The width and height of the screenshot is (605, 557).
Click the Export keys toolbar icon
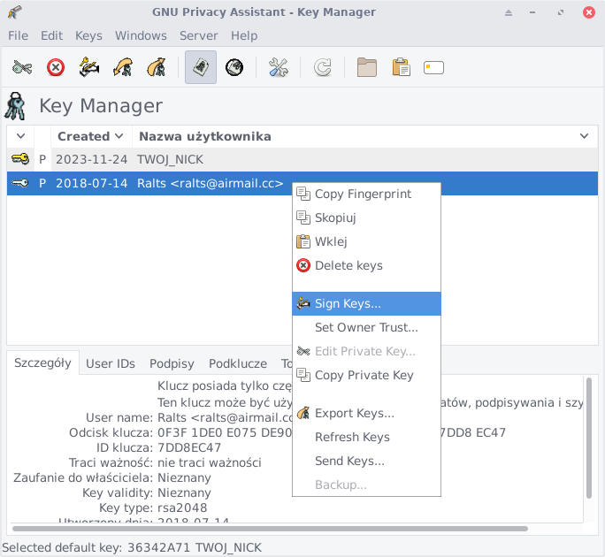(156, 67)
